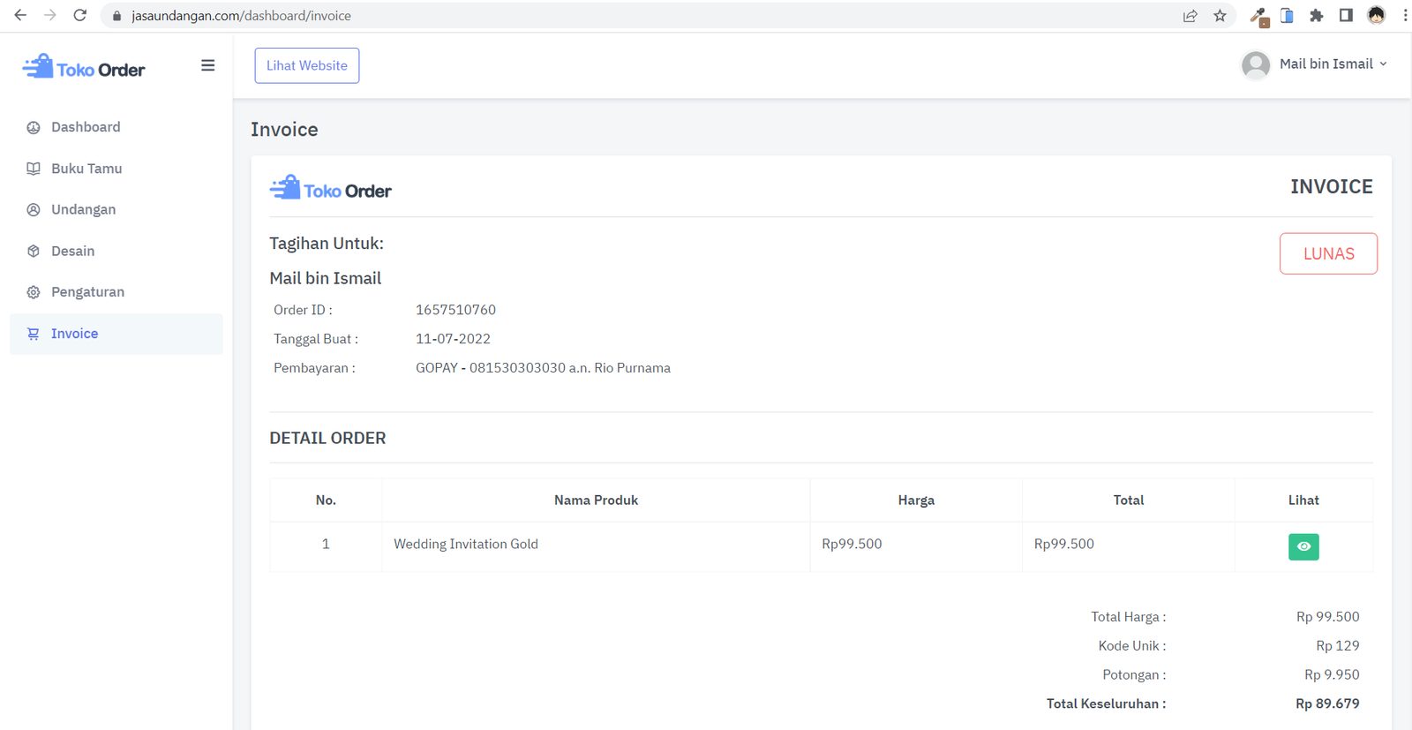Toggle the hamburger sidebar menu
This screenshot has width=1412, height=730.
click(207, 65)
